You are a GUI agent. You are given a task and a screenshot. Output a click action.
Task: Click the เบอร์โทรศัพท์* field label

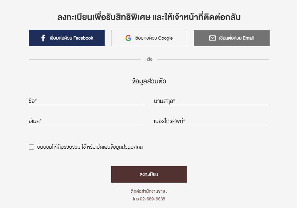tap(169, 121)
